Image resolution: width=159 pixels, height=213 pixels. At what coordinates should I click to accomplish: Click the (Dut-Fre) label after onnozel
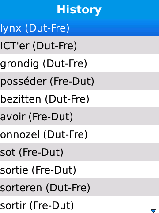[x=65, y=134]
